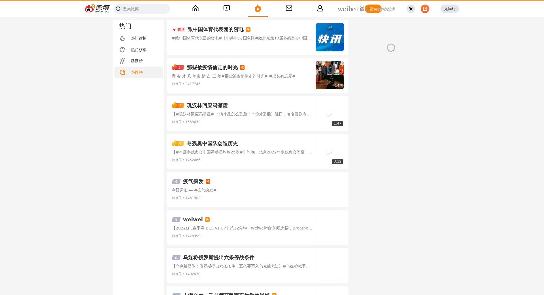The width and height of the screenshot is (544, 295).
Task: Open the messages envelope icon
Action: click(289, 9)
